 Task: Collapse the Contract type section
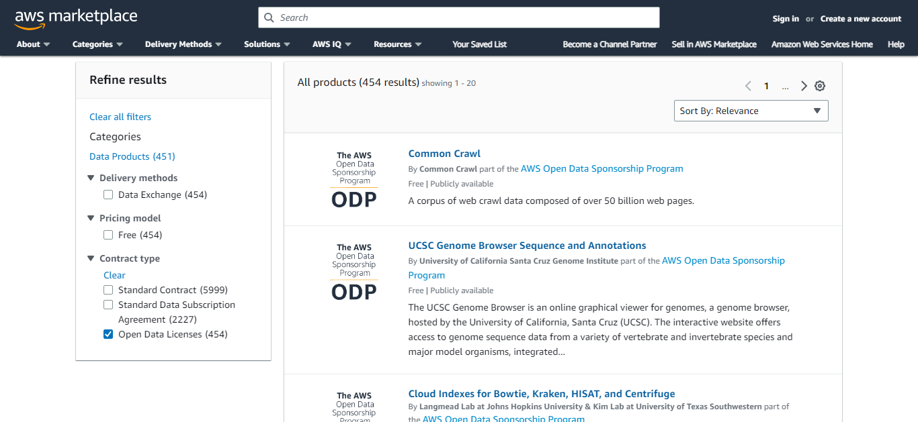[x=91, y=259]
